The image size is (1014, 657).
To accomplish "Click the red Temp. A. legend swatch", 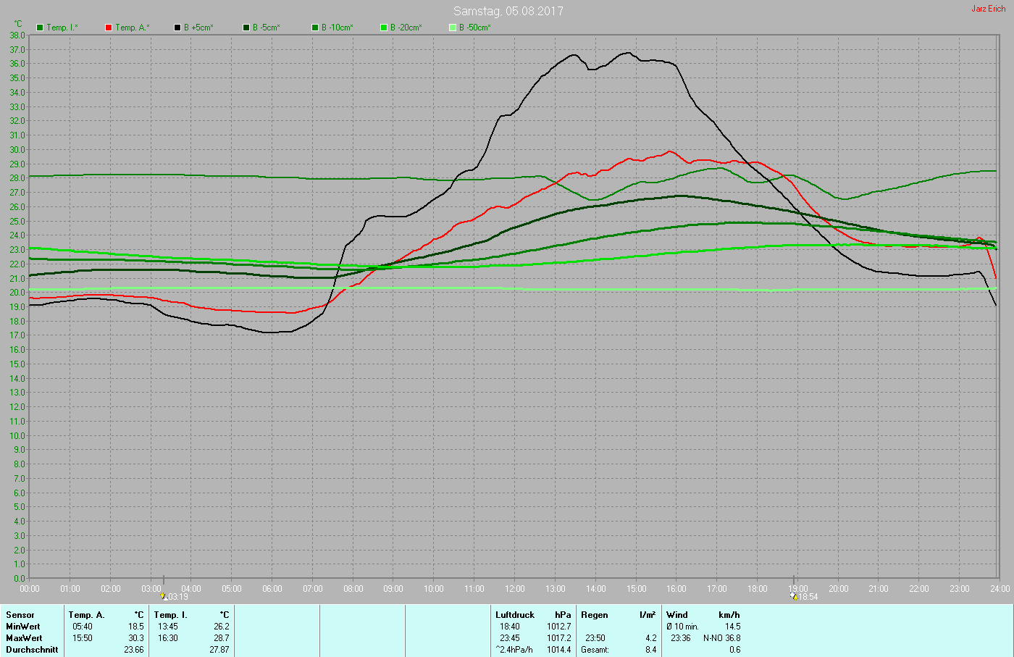I will click(109, 28).
